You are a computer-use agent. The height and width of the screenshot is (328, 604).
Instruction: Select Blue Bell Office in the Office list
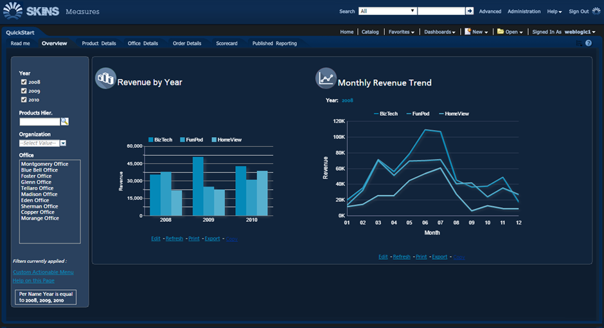tap(39, 170)
